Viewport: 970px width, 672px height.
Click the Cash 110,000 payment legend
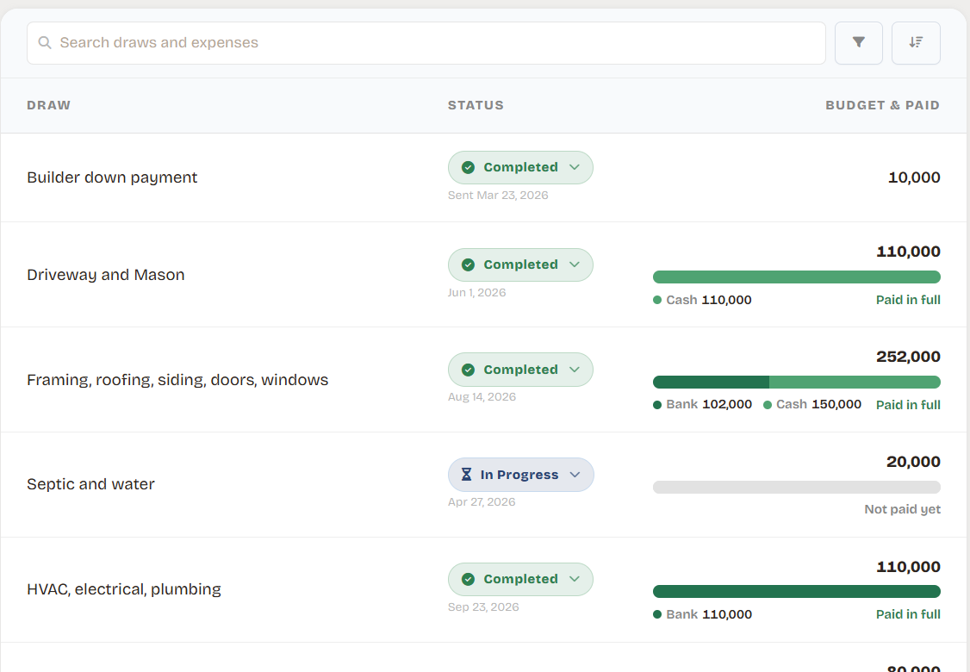click(702, 300)
